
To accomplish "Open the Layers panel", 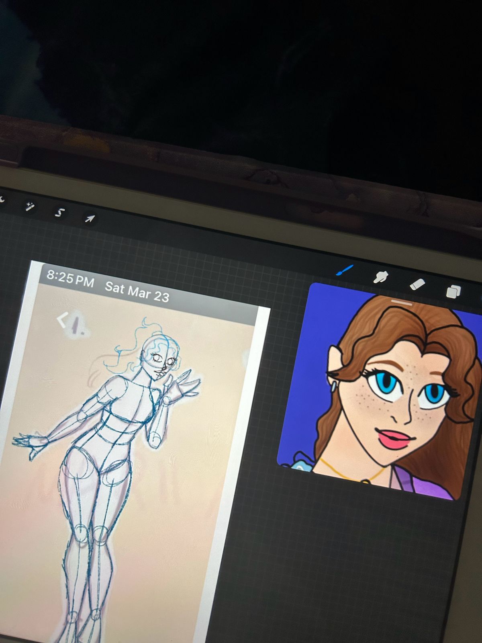I will click(453, 291).
